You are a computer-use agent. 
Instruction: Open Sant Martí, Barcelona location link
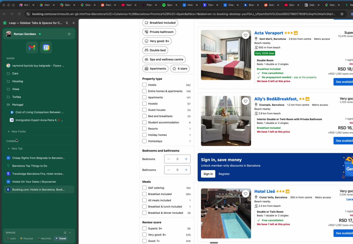click(272, 39)
